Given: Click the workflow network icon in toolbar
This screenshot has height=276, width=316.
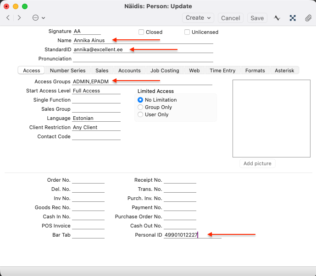Looking at the screenshot, I should click(293, 18).
